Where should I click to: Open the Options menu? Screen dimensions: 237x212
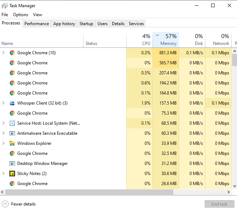(x=20, y=15)
